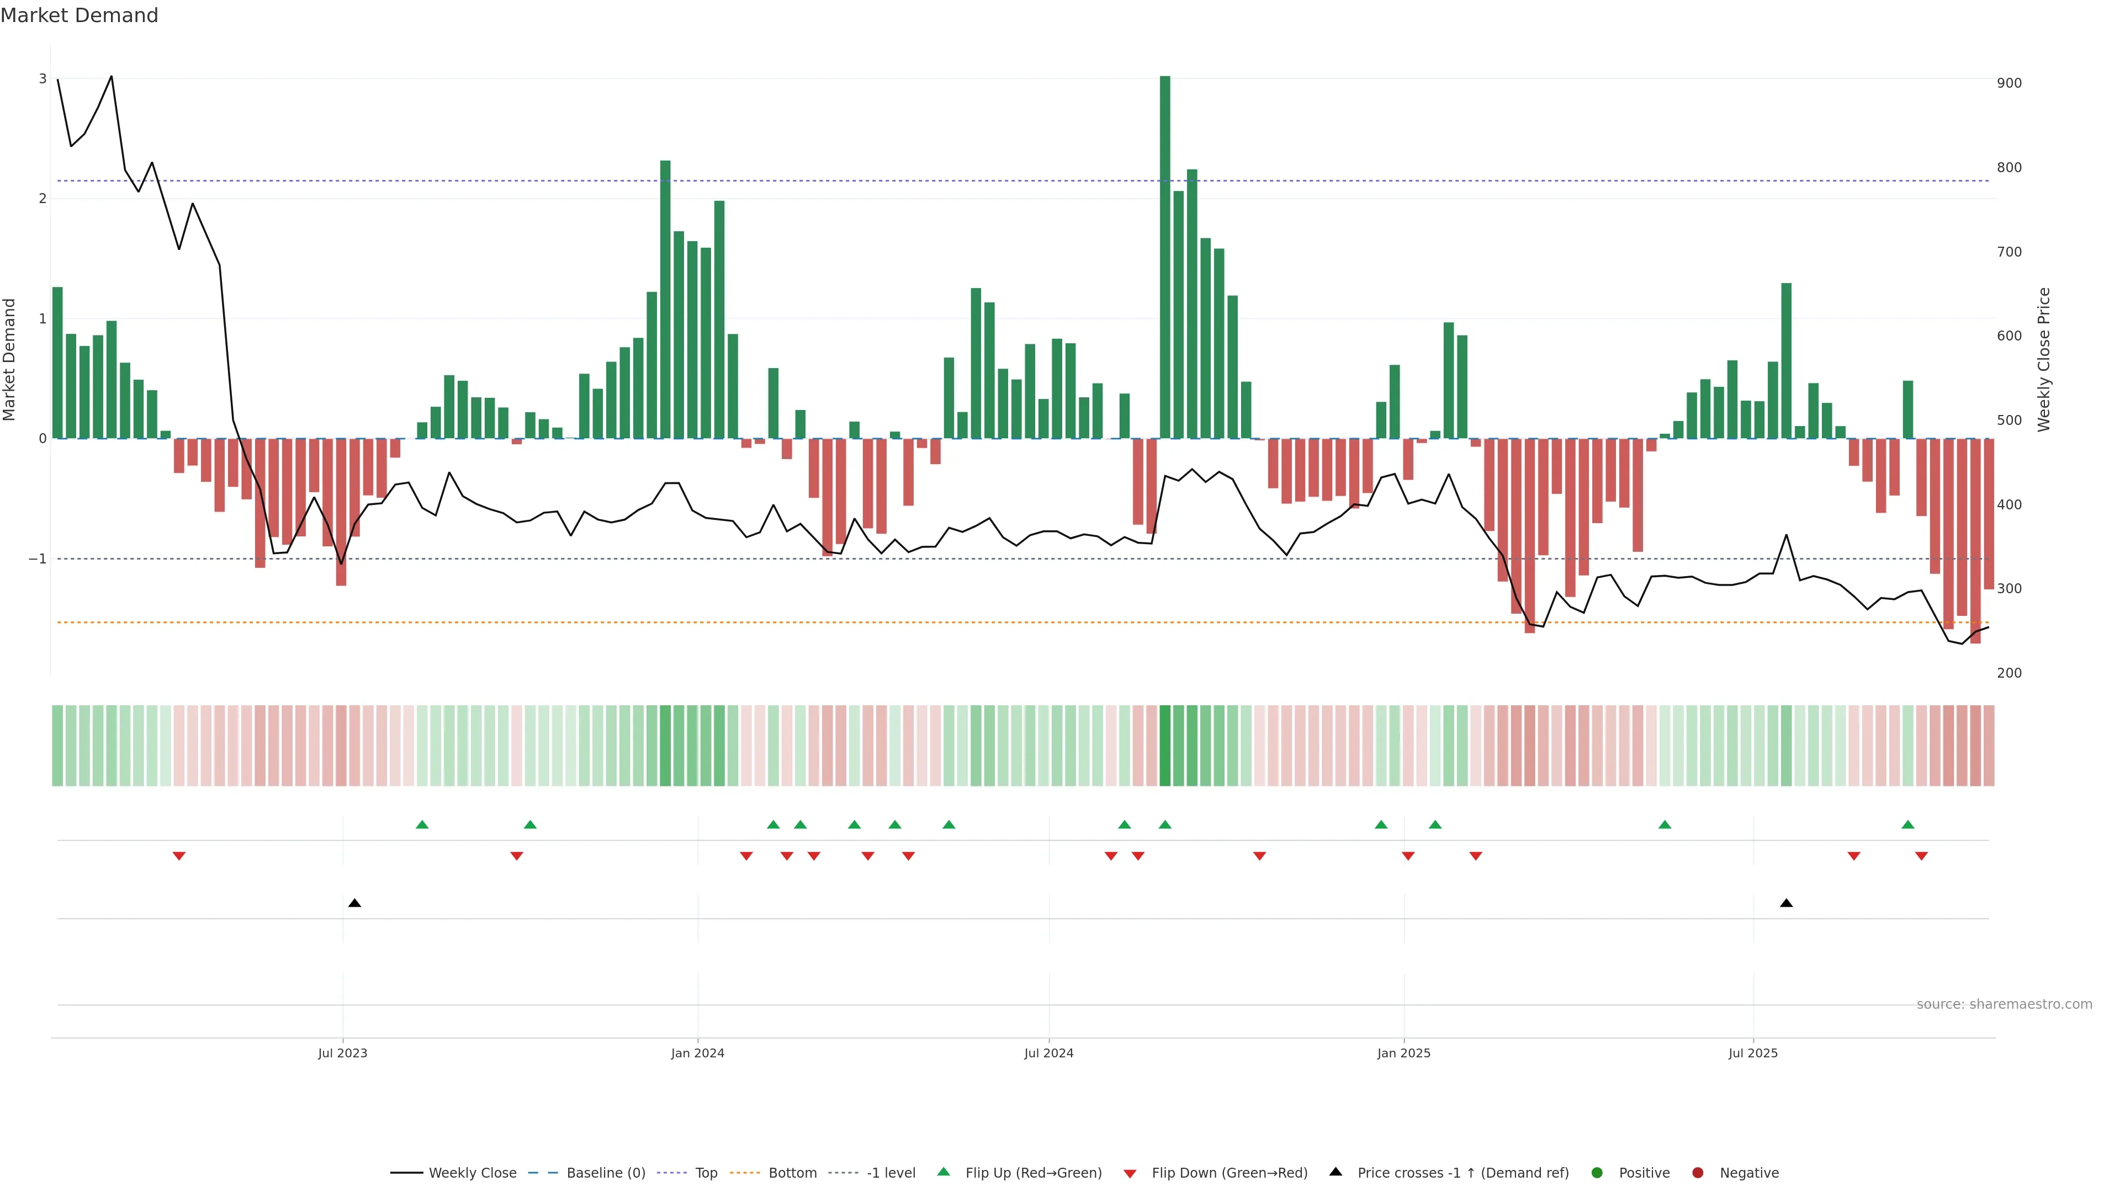Click the Jul 2024 axis label

tap(1048, 1053)
